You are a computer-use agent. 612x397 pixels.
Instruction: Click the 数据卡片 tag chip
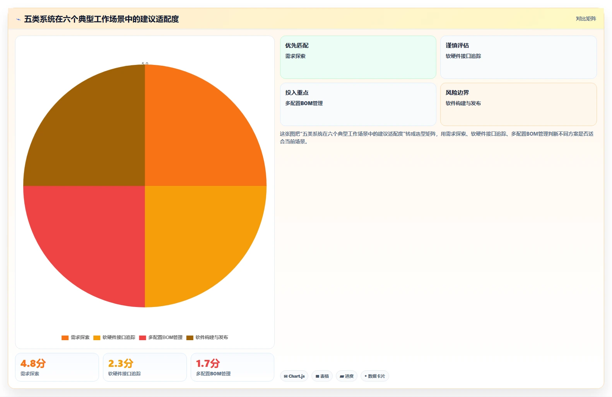[x=375, y=376]
